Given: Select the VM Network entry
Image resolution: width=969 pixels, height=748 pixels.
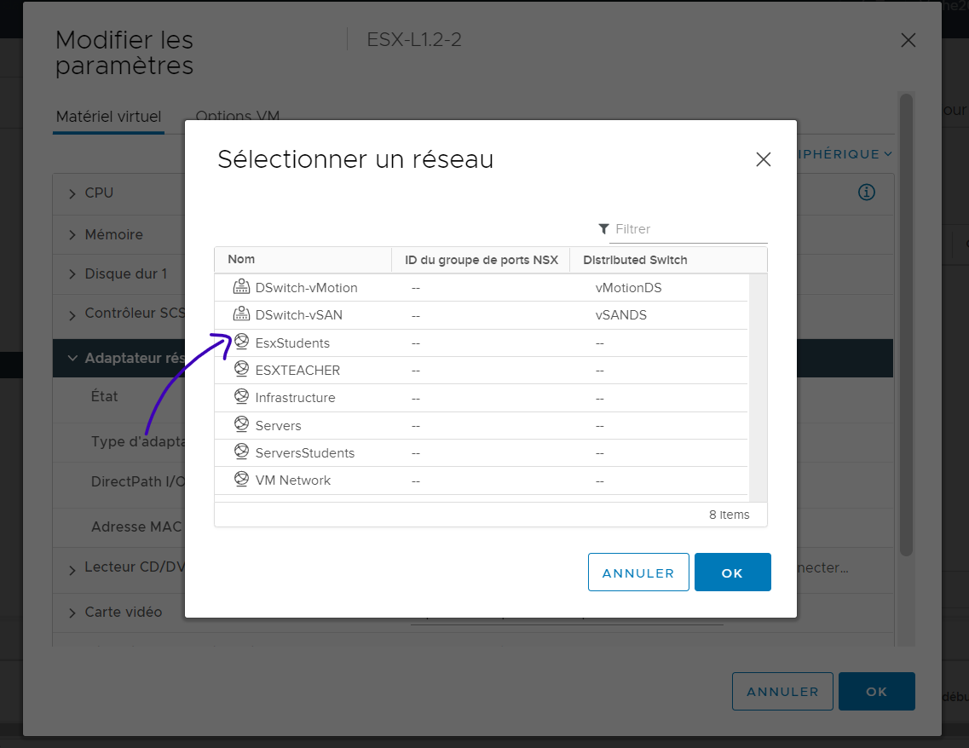Looking at the screenshot, I should (x=482, y=480).
